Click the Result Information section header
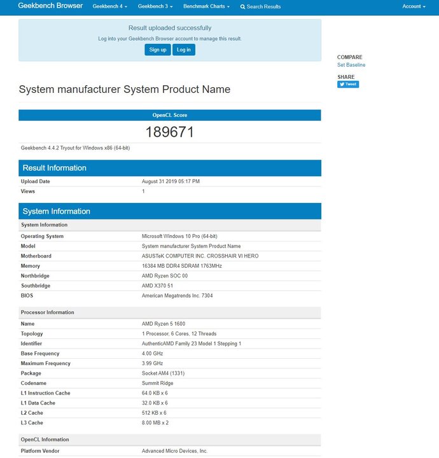Screen dimensions: 439x458 [x=170, y=168]
